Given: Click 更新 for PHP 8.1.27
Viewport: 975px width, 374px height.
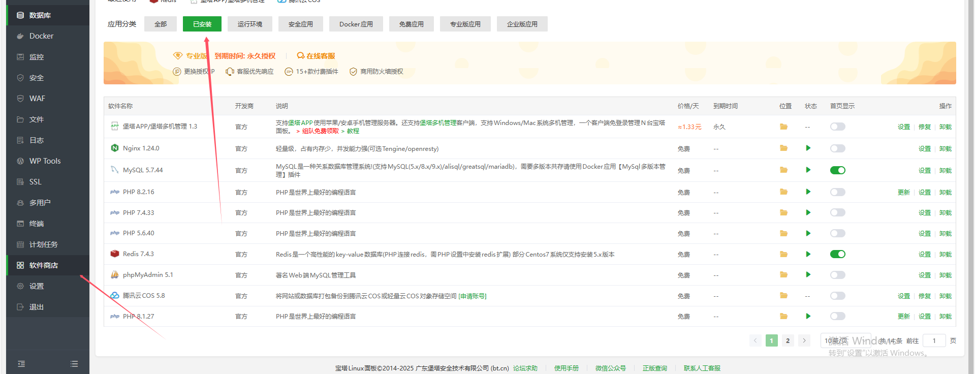Looking at the screenshot, I should [x=904, y=316].
